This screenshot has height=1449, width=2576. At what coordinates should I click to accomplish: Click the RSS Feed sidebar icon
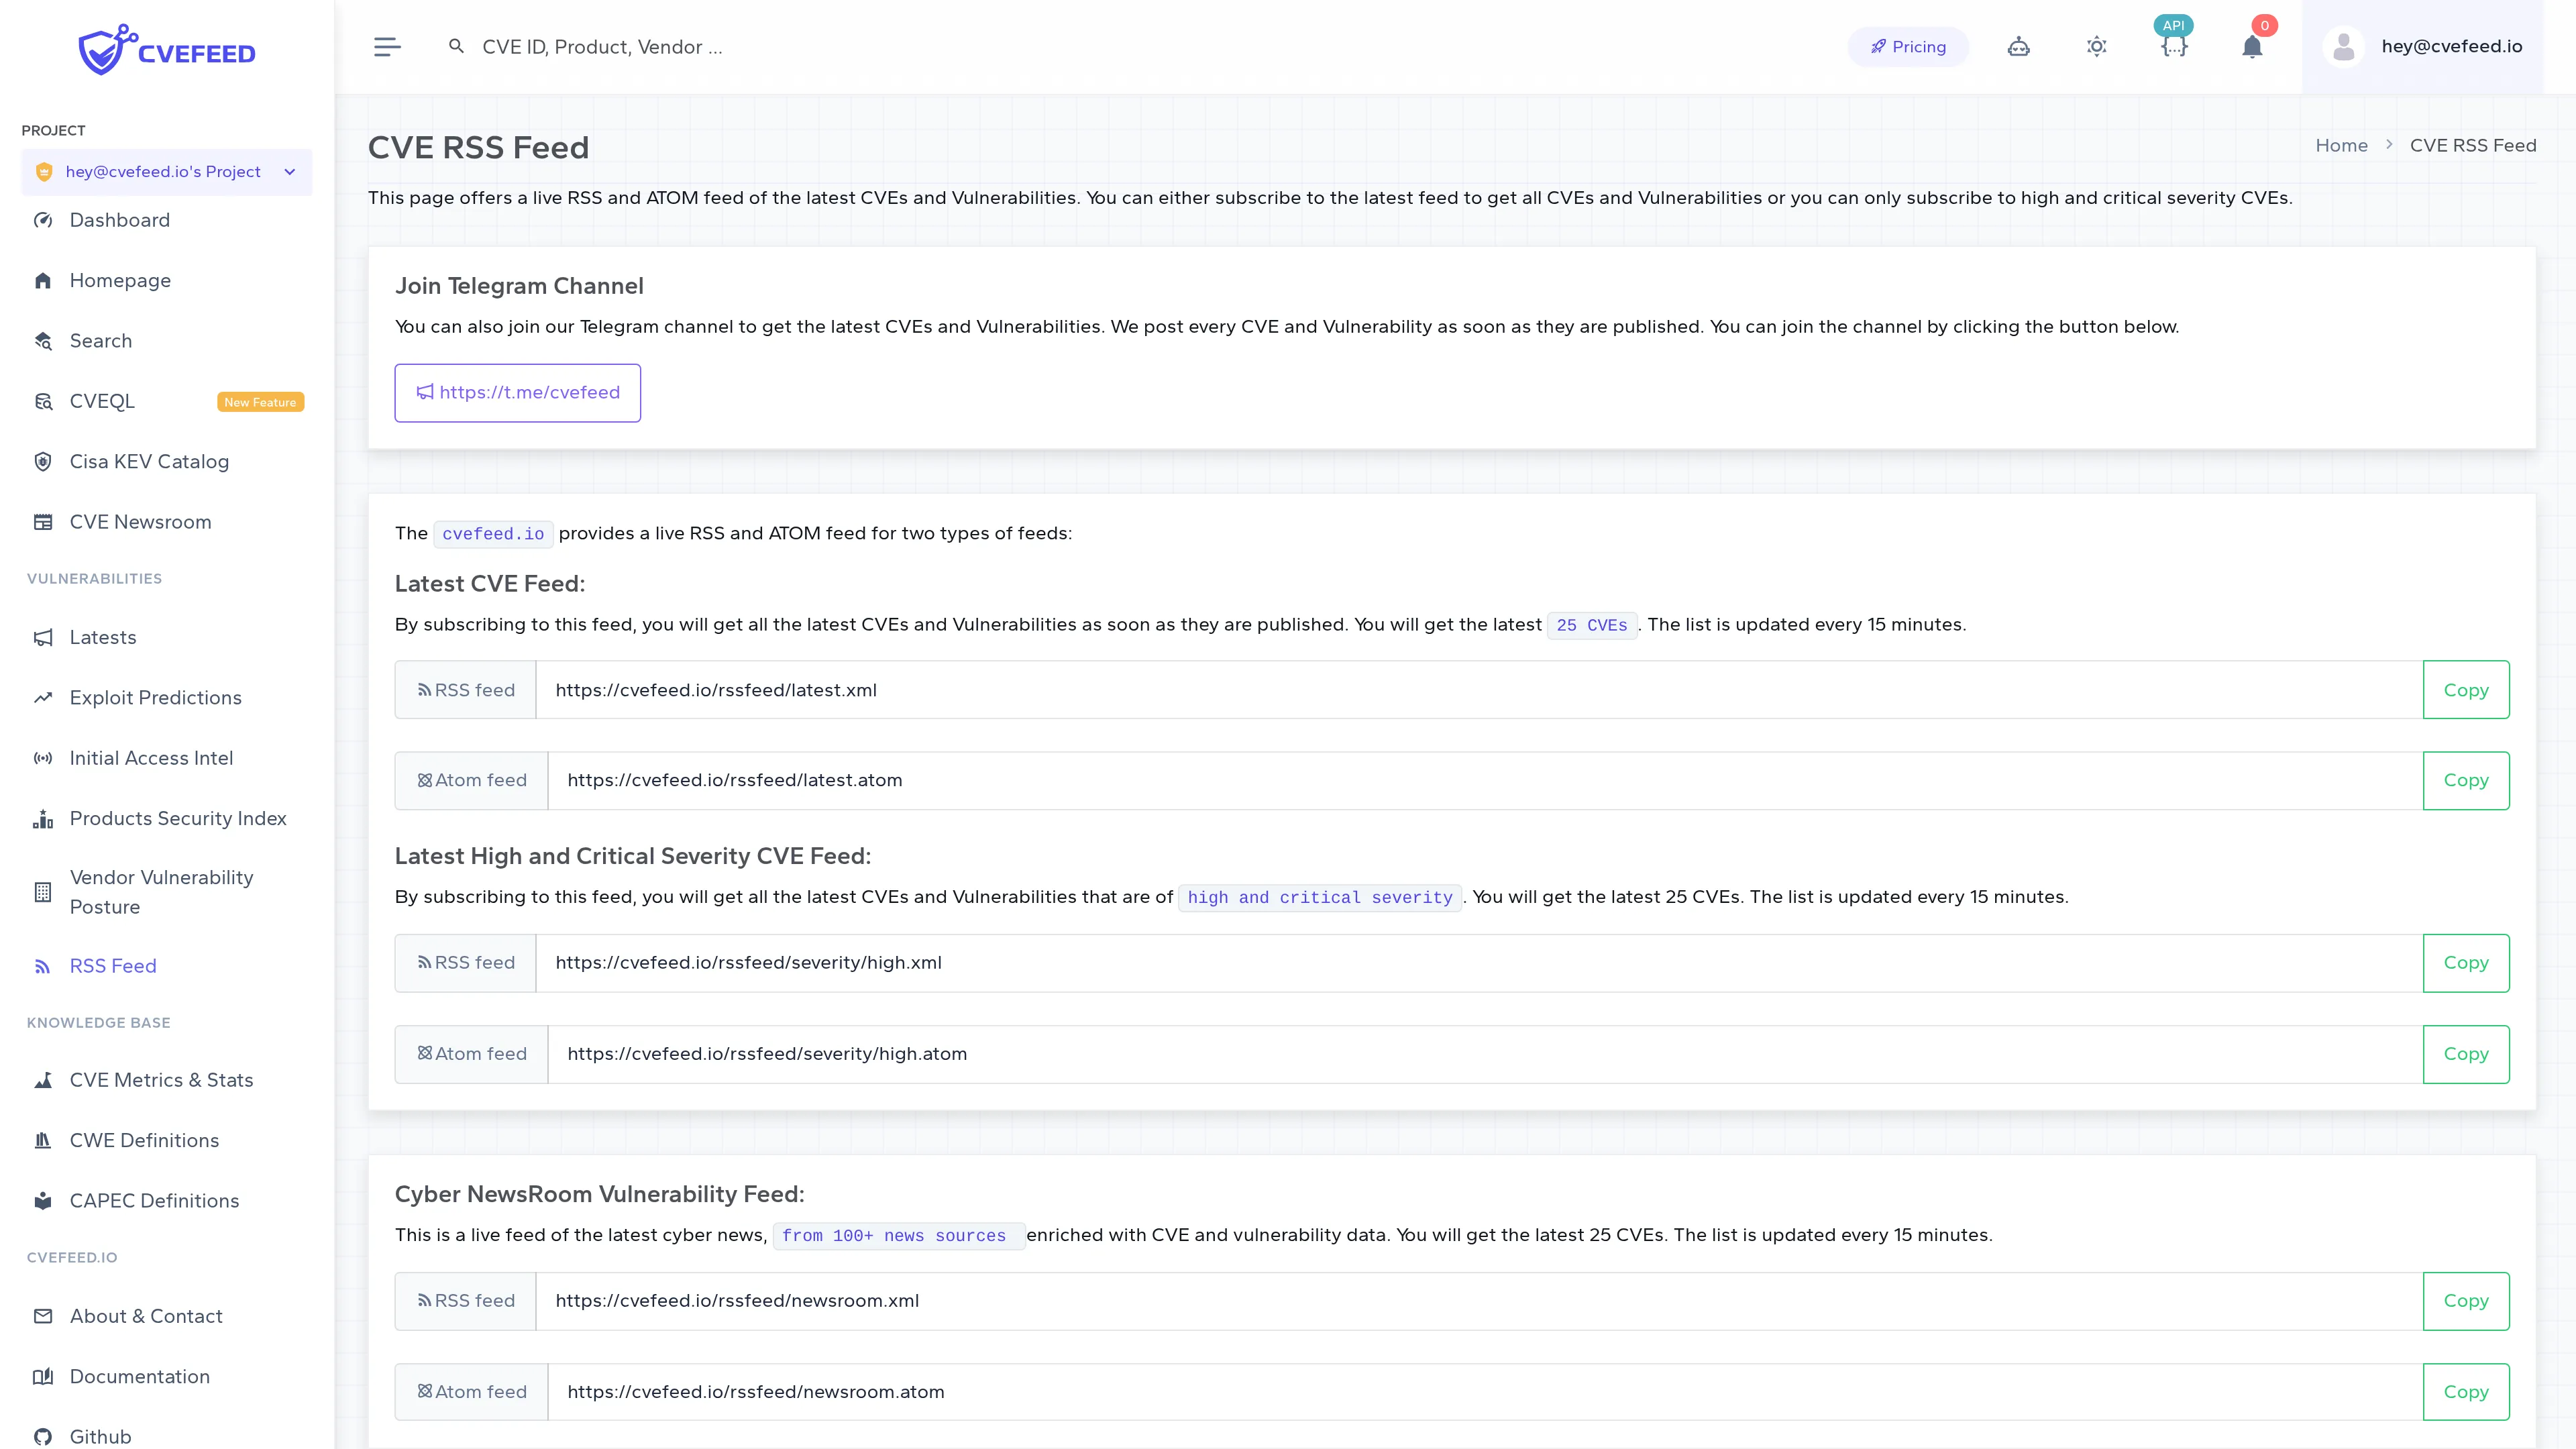43,966
